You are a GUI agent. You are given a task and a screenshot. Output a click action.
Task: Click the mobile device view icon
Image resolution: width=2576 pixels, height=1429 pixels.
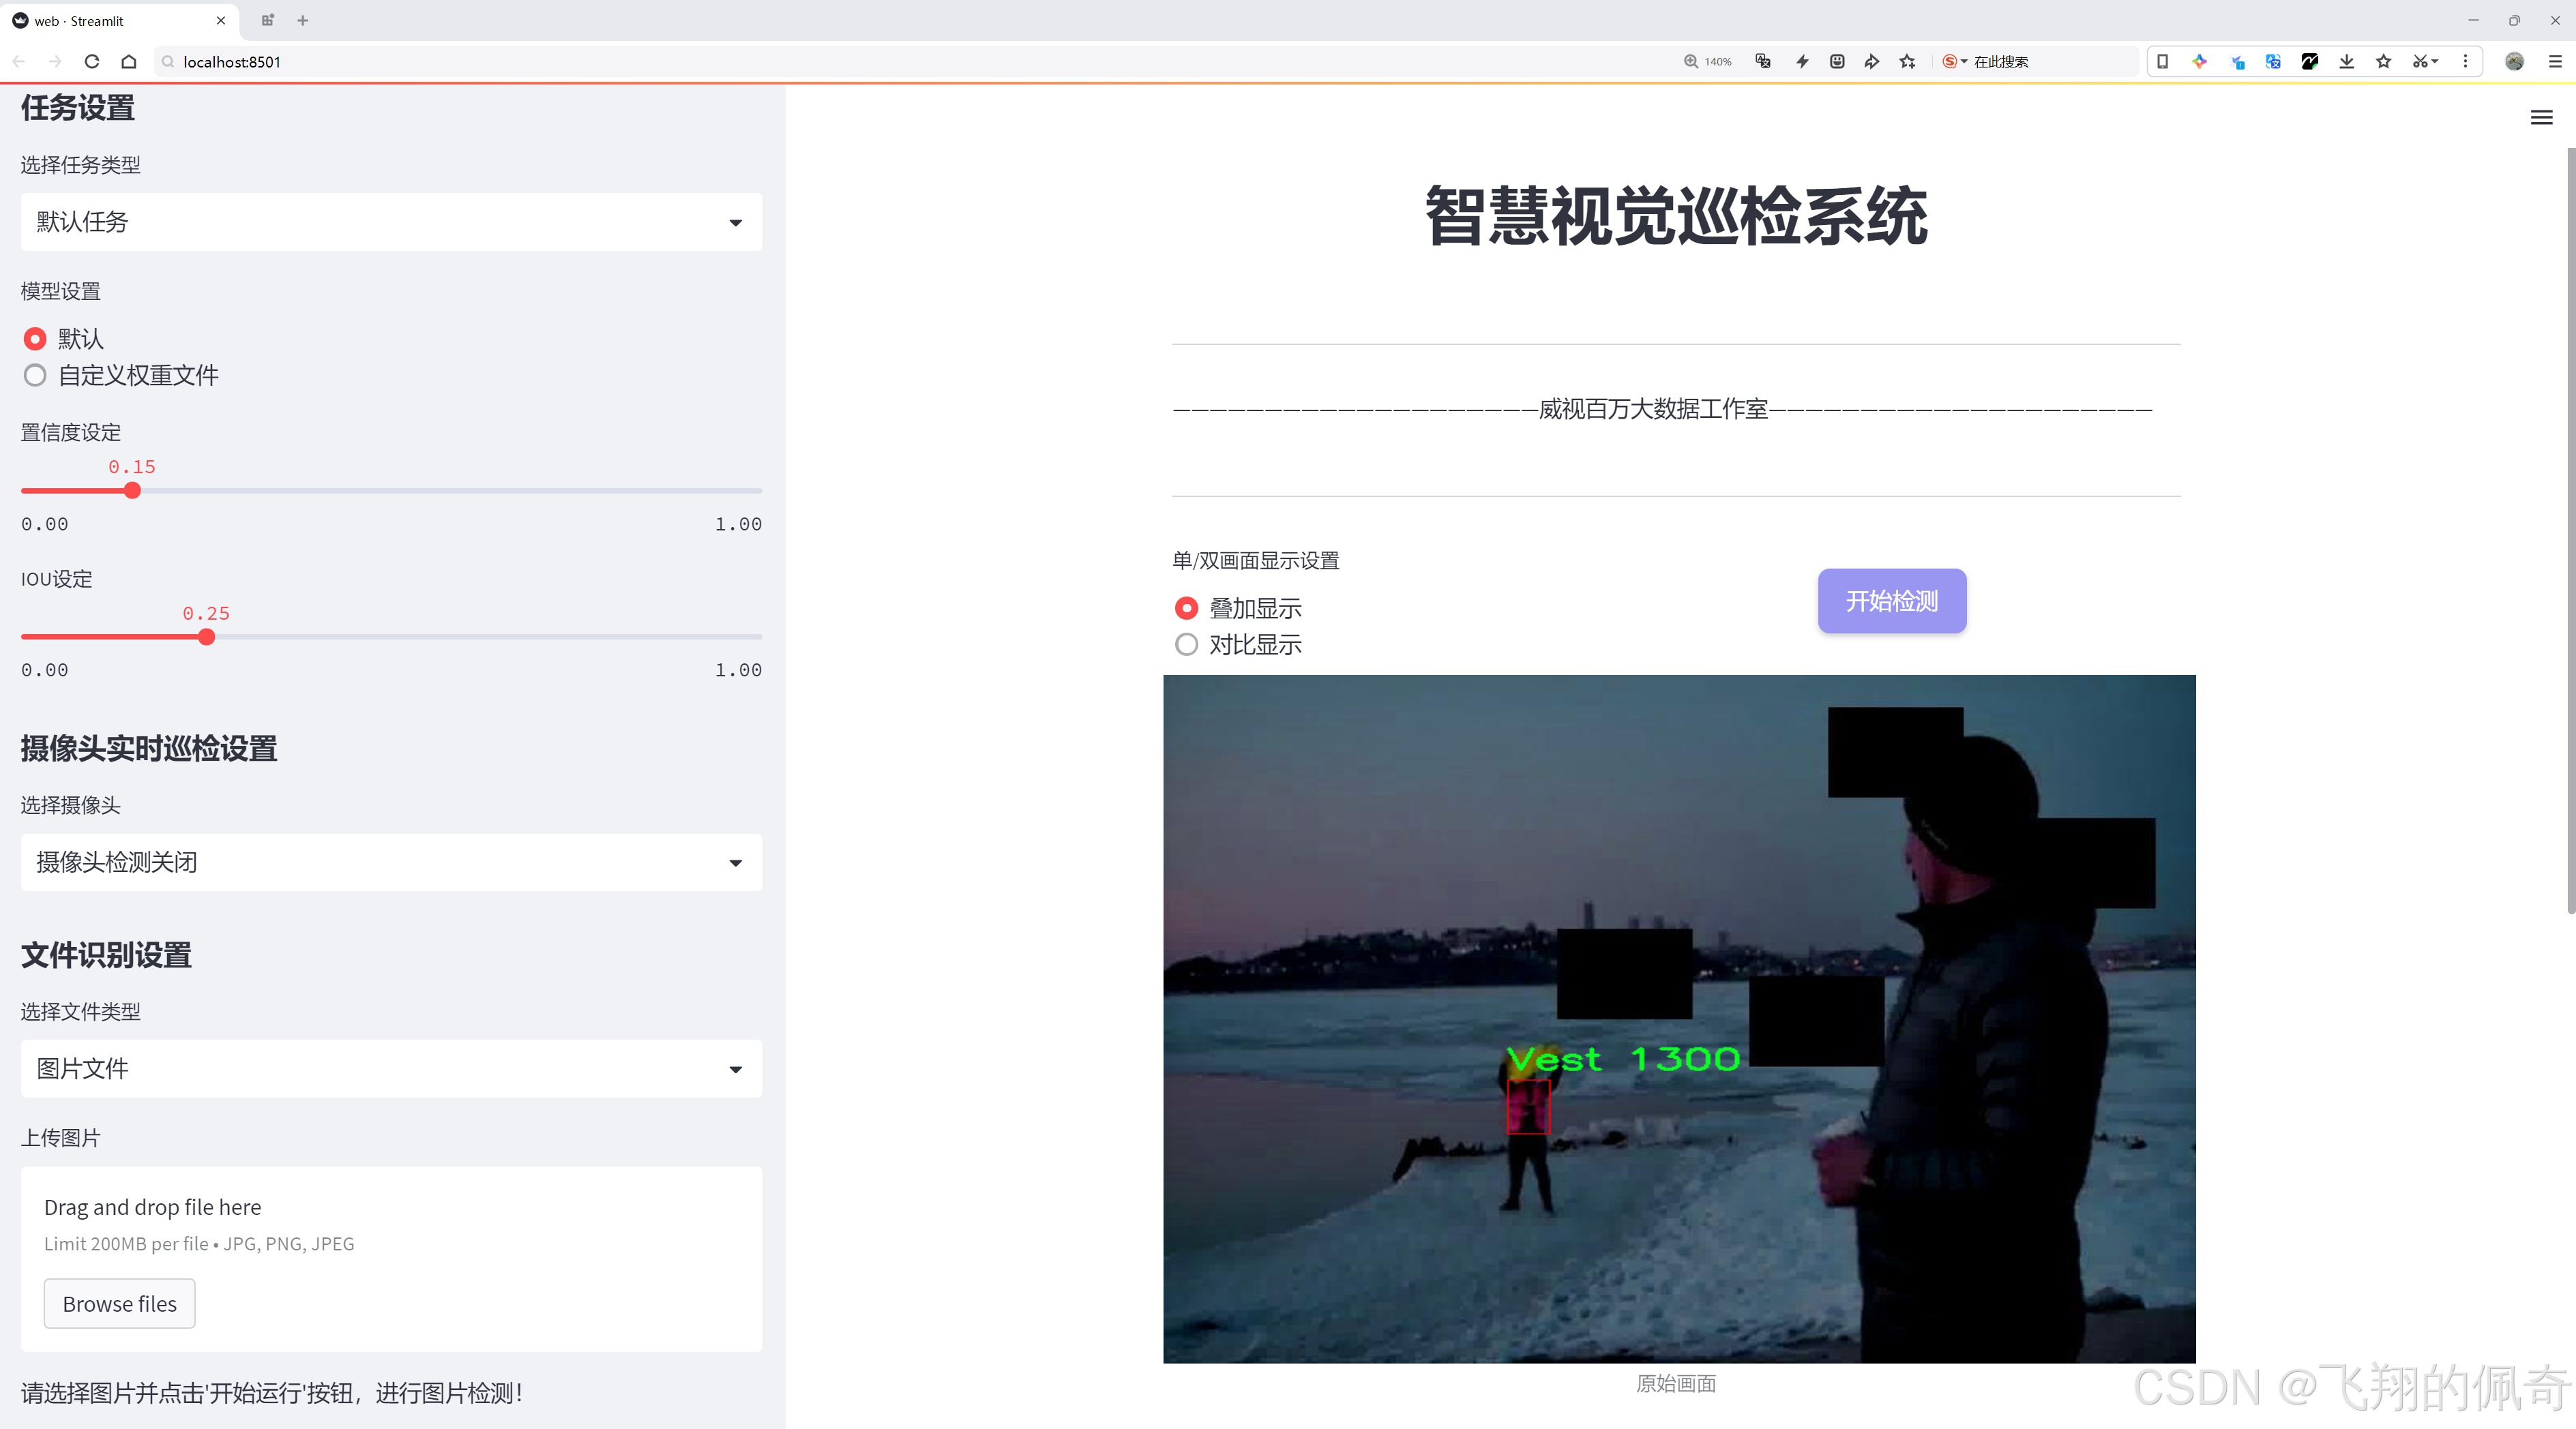click(2162, 61)
